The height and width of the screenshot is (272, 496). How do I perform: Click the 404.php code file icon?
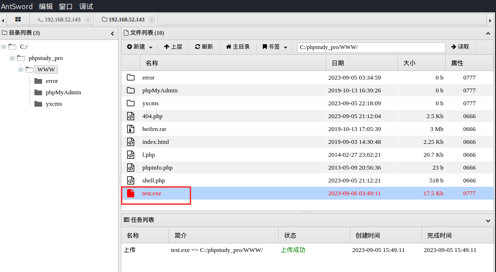[x=130, y=116]
